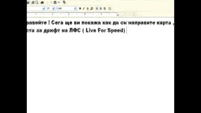Open the font size dropdown arrow
Viewport: 201px width, 113px height.
tap(54, 8)
